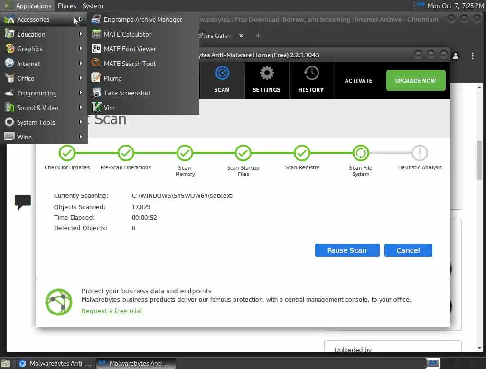486x369 pixels.
Task: Click the Programming category icon
Action: [9, 92]
